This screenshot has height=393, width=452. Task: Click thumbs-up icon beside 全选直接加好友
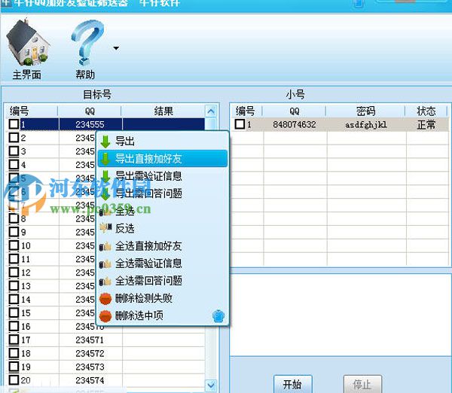click(x=105, y=246)
